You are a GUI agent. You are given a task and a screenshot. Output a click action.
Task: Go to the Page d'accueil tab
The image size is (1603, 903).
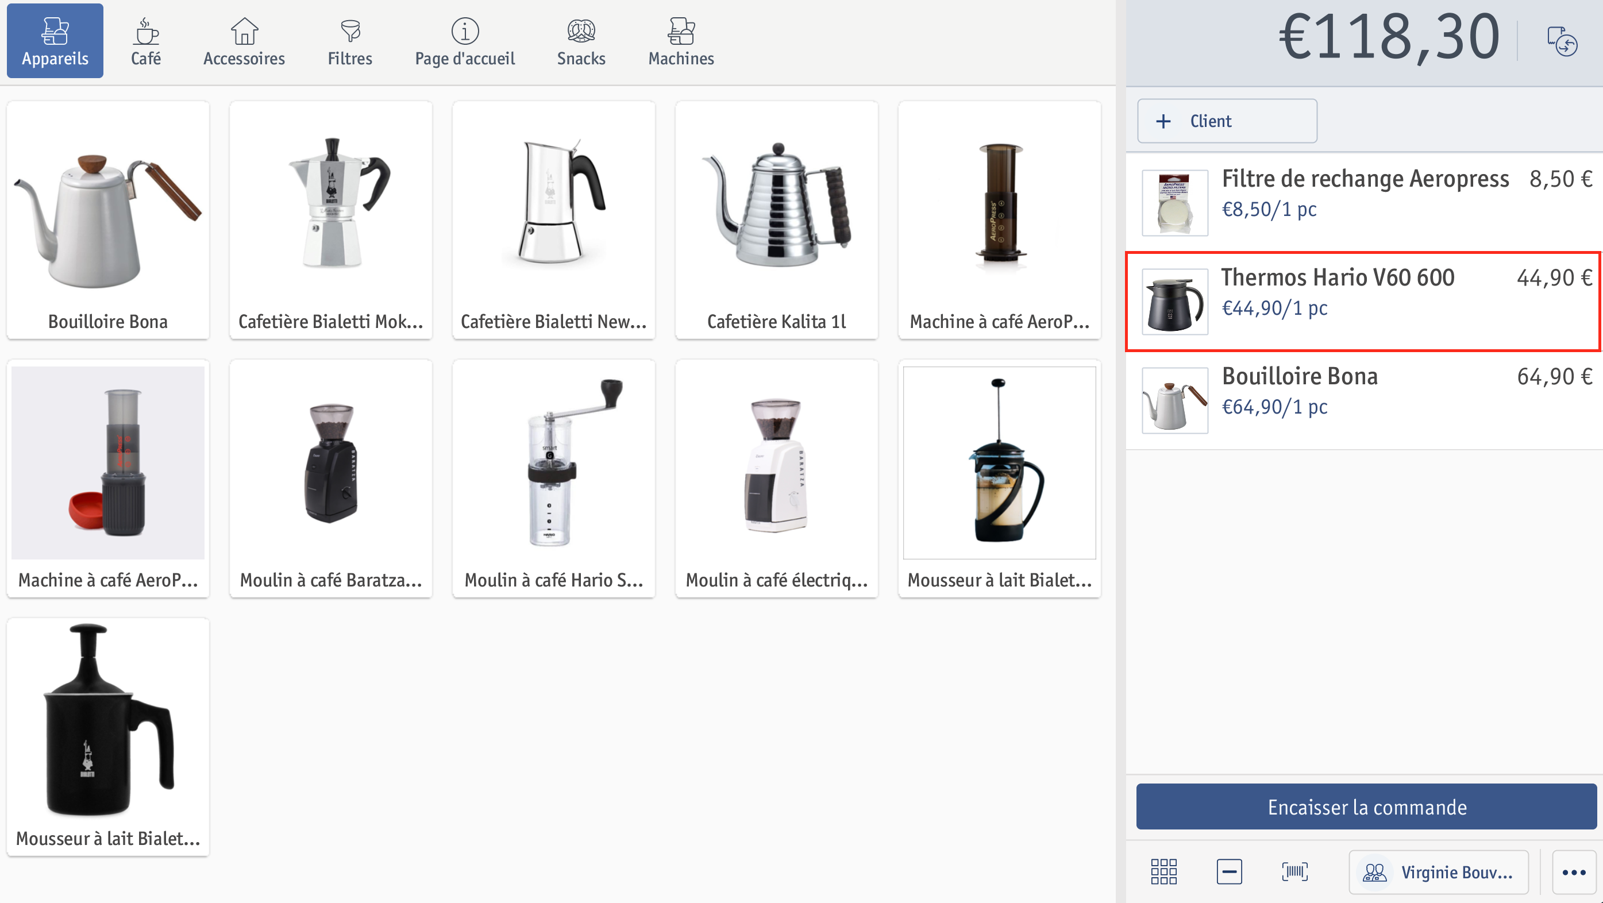coord(465,41)
